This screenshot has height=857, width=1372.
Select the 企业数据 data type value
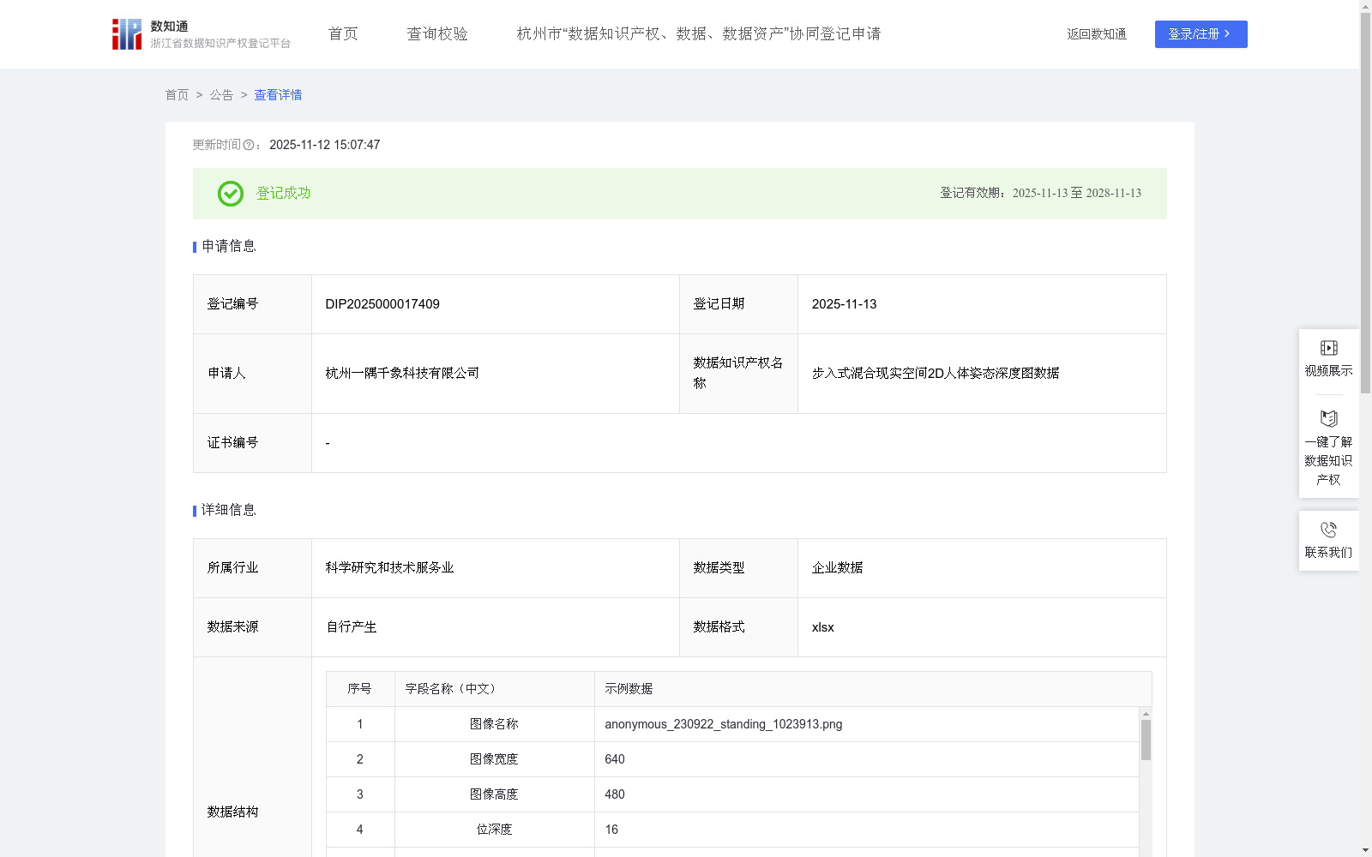tap(837, 568)
